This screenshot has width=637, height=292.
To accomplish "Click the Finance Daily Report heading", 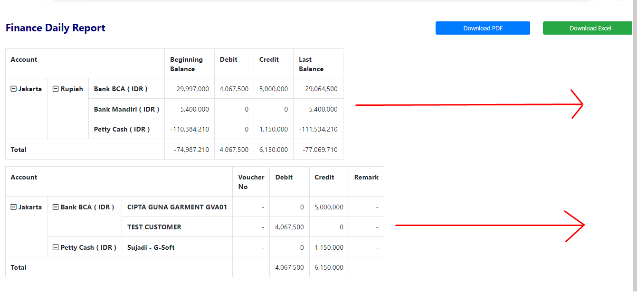I will (x=55, y=28).
